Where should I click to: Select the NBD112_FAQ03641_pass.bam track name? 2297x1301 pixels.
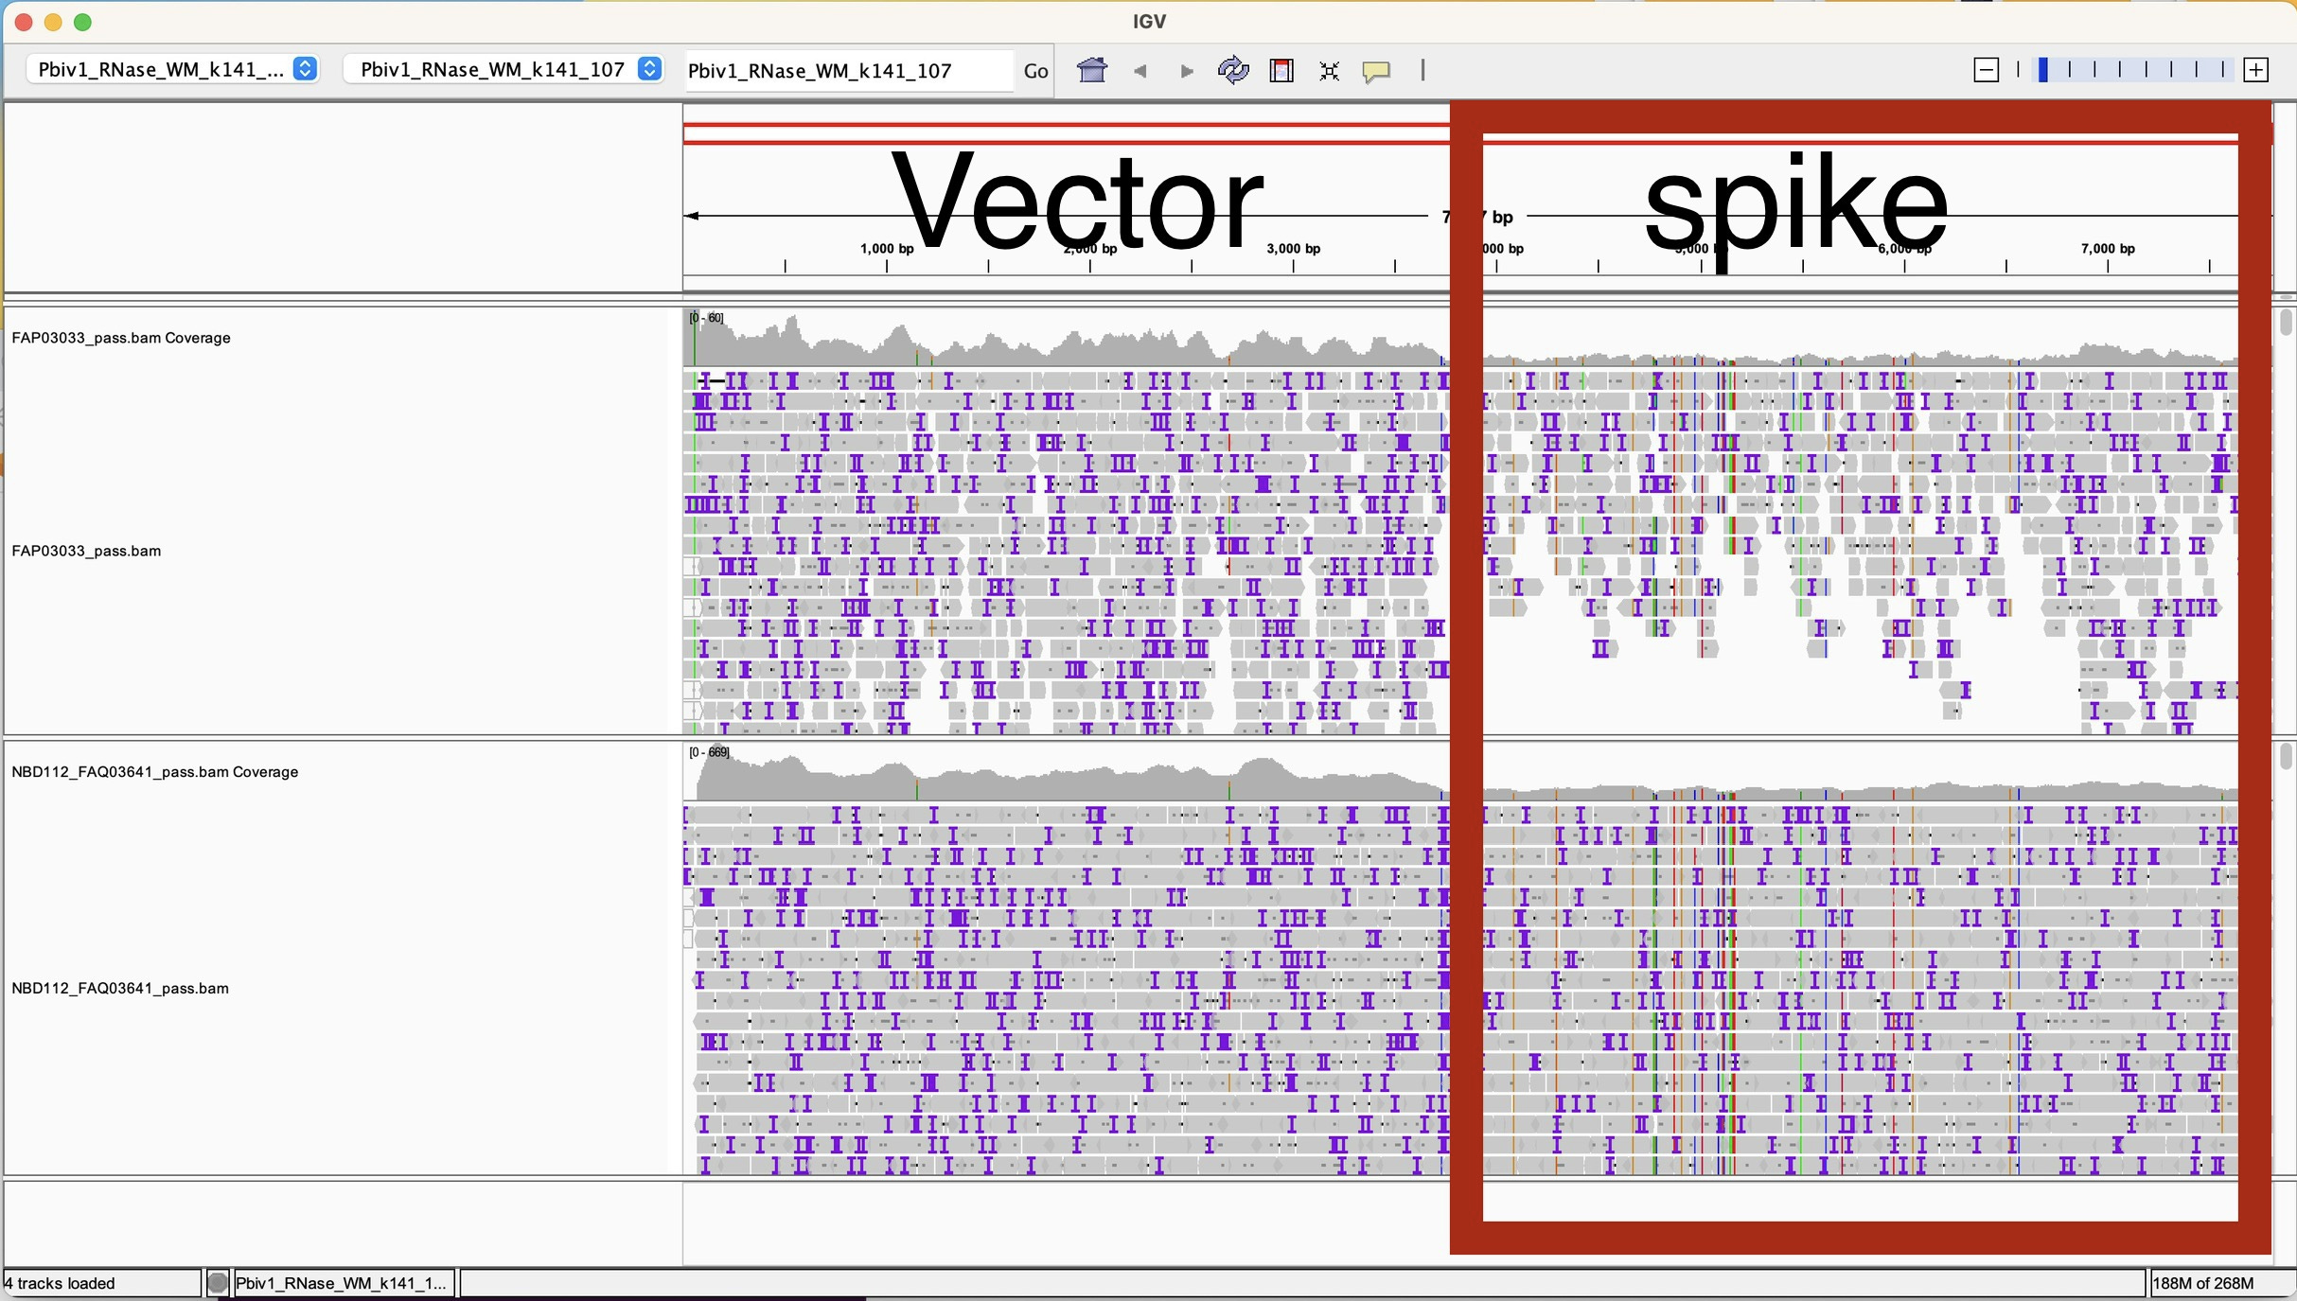120,989
